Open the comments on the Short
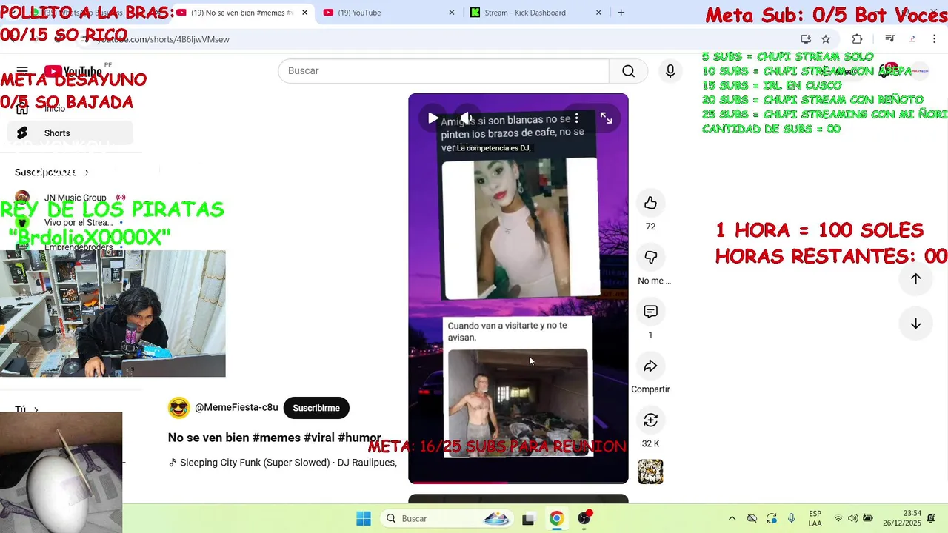The image size is (948, 533). (x=650, y=312)
